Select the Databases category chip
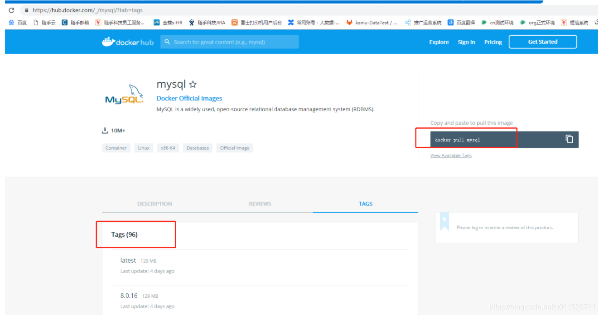Viewport: 599px width, 315px height. [x=198, y=148]
